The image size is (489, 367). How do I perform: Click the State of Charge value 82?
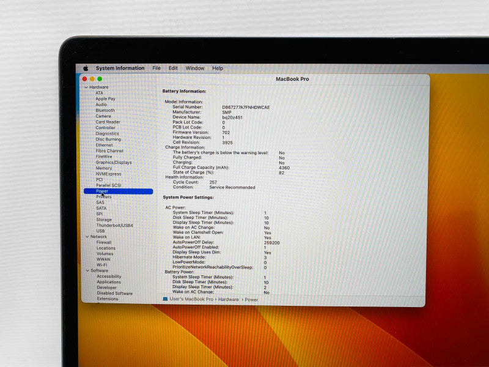[x=281, y=172]
